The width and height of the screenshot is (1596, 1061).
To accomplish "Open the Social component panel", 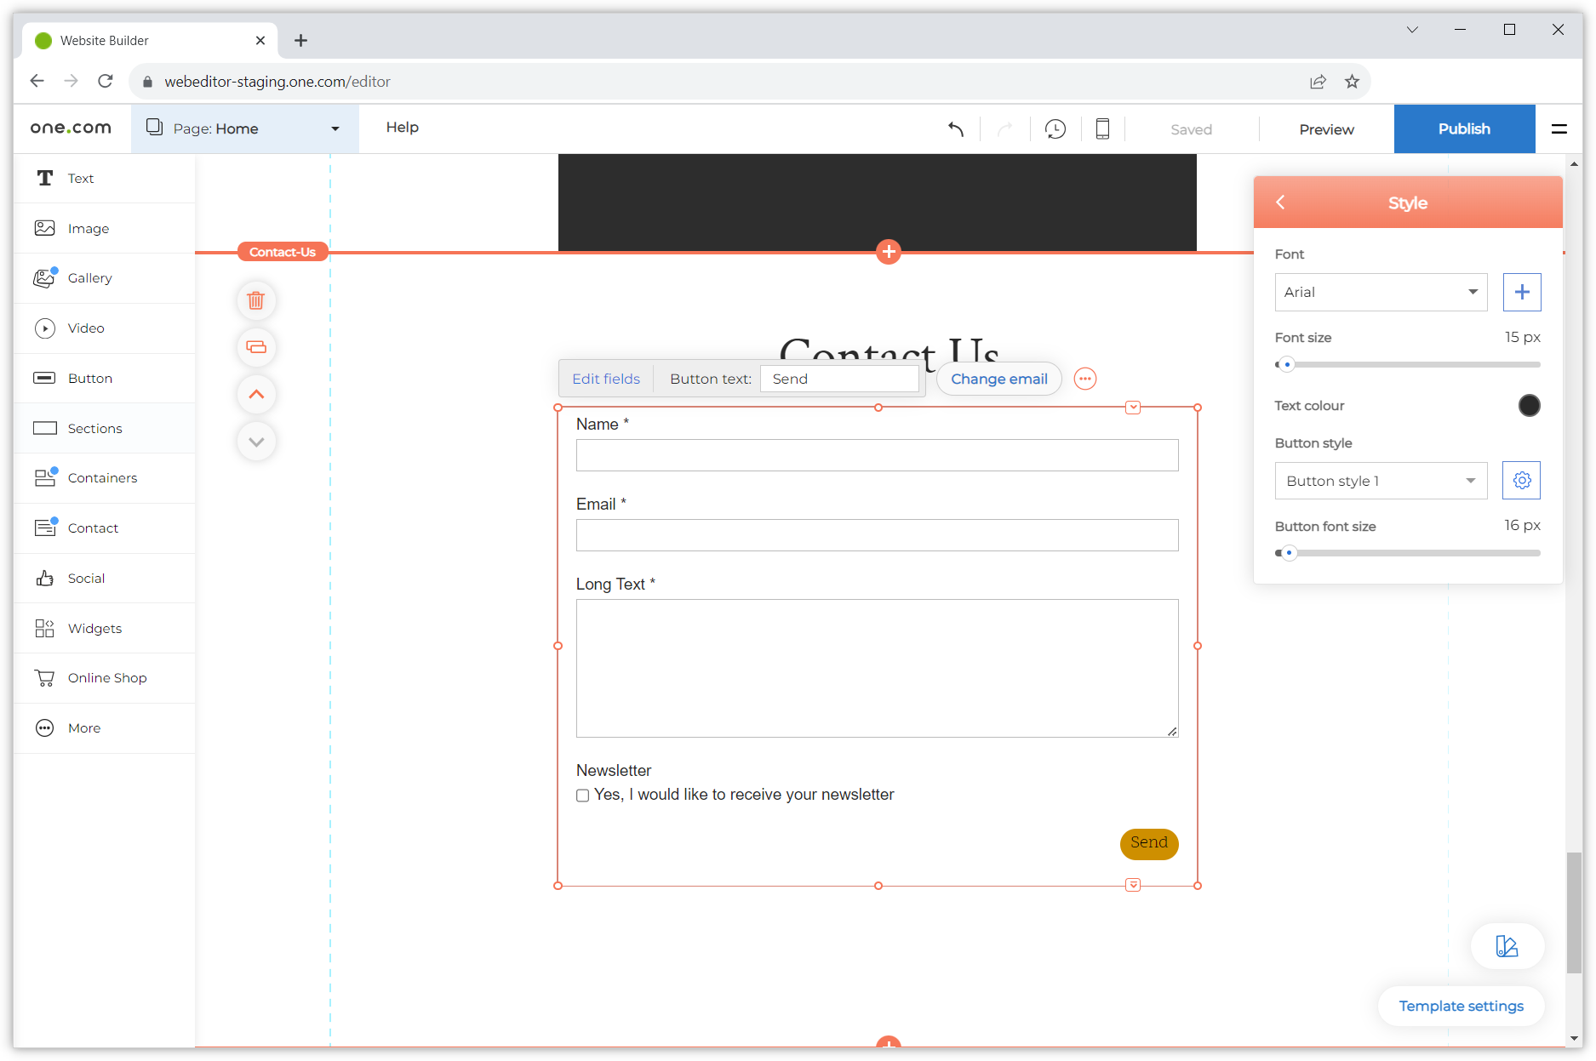I will click(x=104, y=579).
